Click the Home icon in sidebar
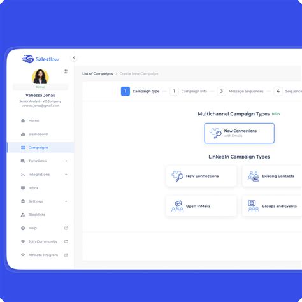 [x=23, y=120]
